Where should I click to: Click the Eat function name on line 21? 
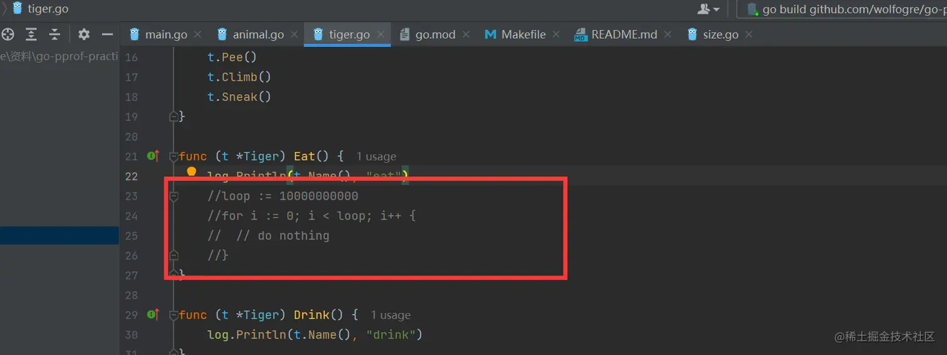tap(304, 156)
